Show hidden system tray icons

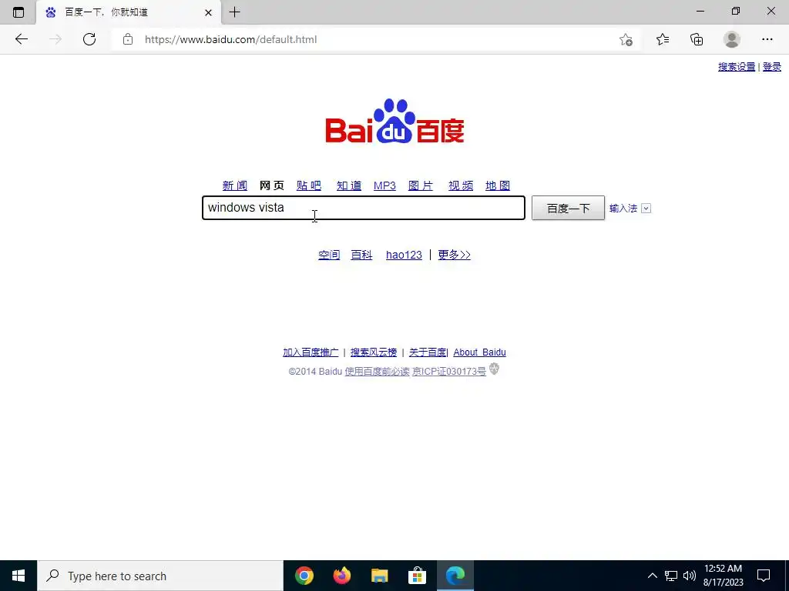coord(652,576)
